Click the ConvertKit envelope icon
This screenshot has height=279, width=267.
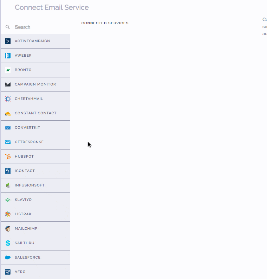pyautogui.click(x=8, y=128)
